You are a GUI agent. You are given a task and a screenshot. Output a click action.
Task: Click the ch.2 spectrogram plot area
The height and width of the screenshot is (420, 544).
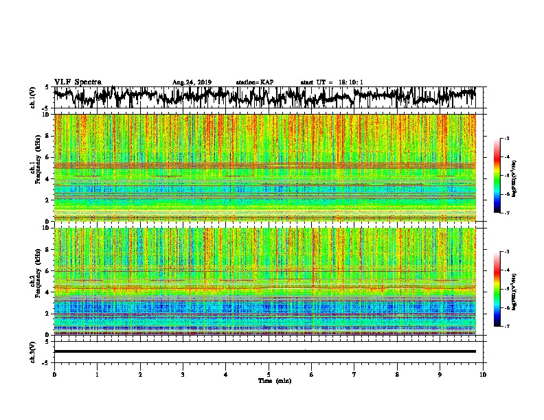pyautogui.click(x=264, y=281)
